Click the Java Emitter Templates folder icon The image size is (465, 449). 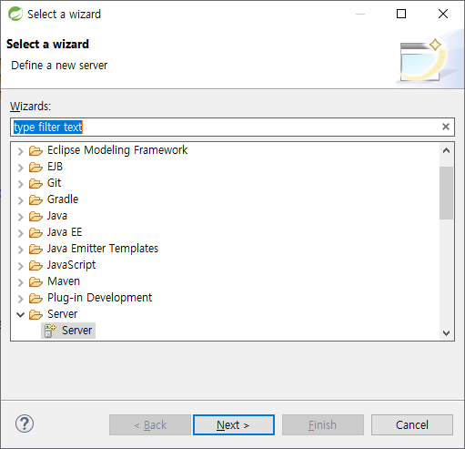coord(35,249)
